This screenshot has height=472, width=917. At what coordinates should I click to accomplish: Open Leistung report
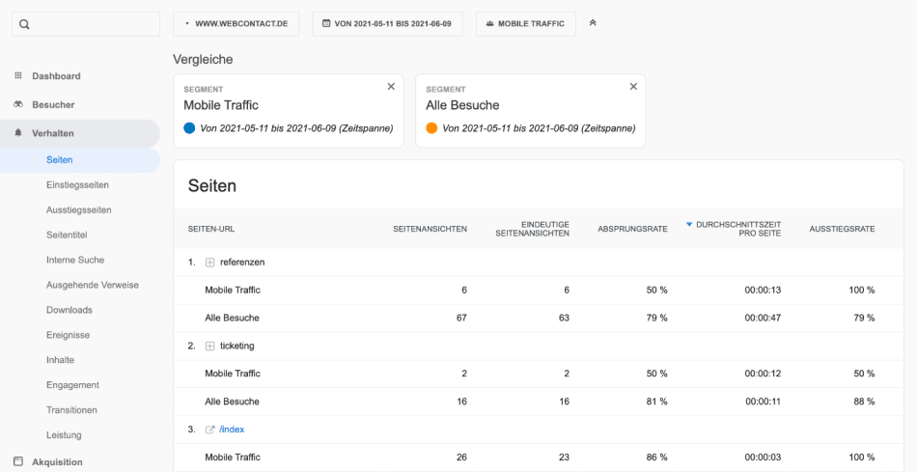click(64, 435)
